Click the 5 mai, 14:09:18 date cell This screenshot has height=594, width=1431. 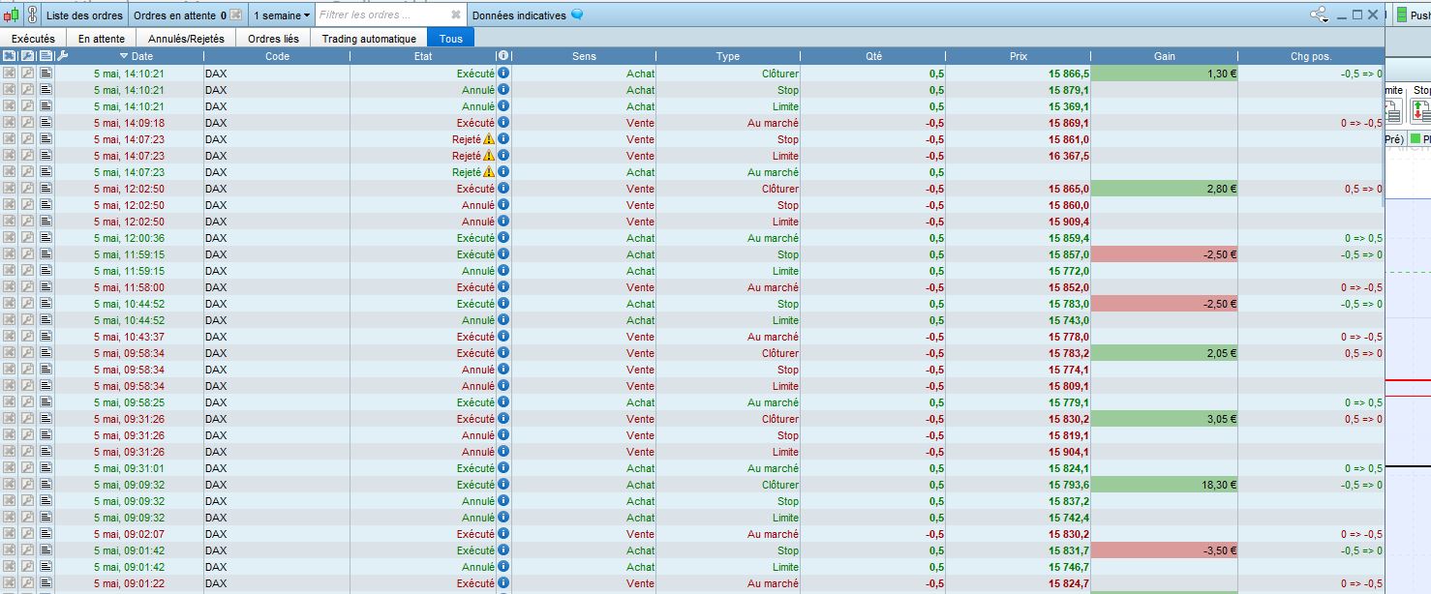click(129, 123)
